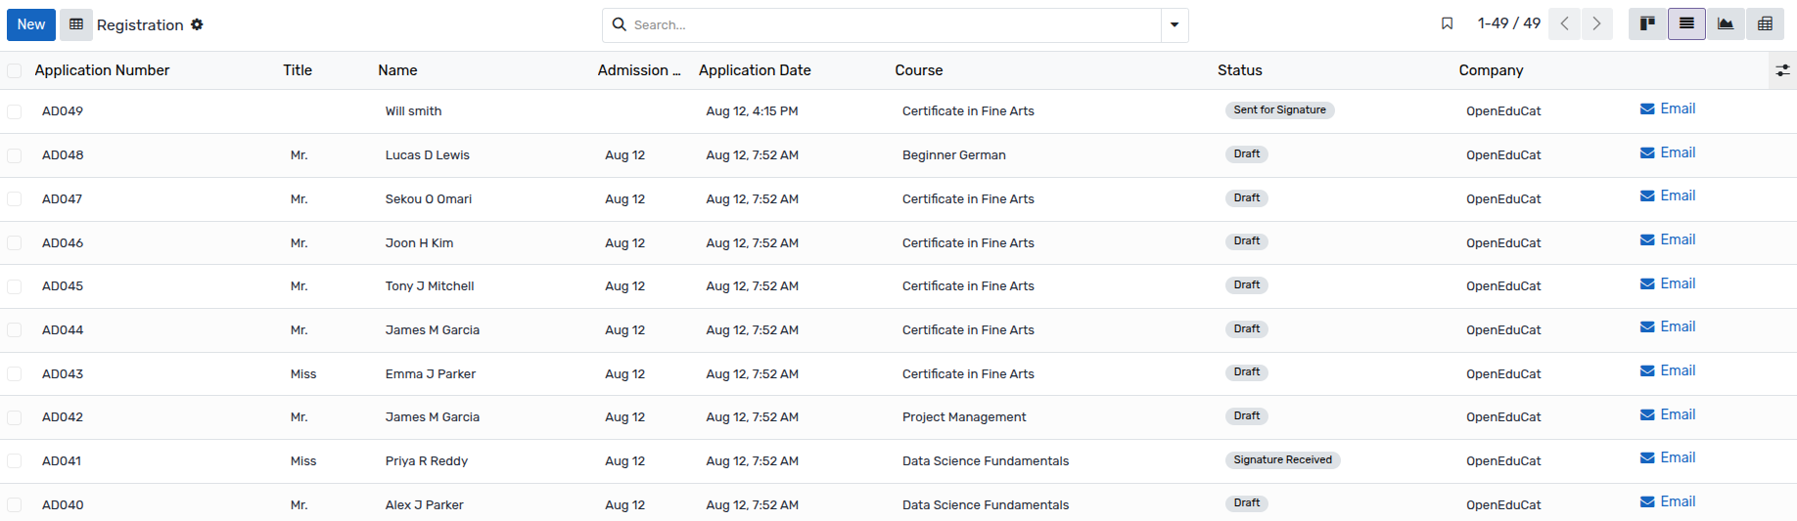This screenshot has height=521, width=1797.
Task: Click Email for application AD041
Action: pos(1668,457)
